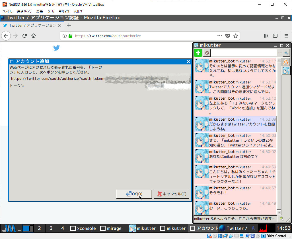This screenshot has height=239, width=292.
Task: Go to the Firefox home page
Action: (x=34, y=36)
